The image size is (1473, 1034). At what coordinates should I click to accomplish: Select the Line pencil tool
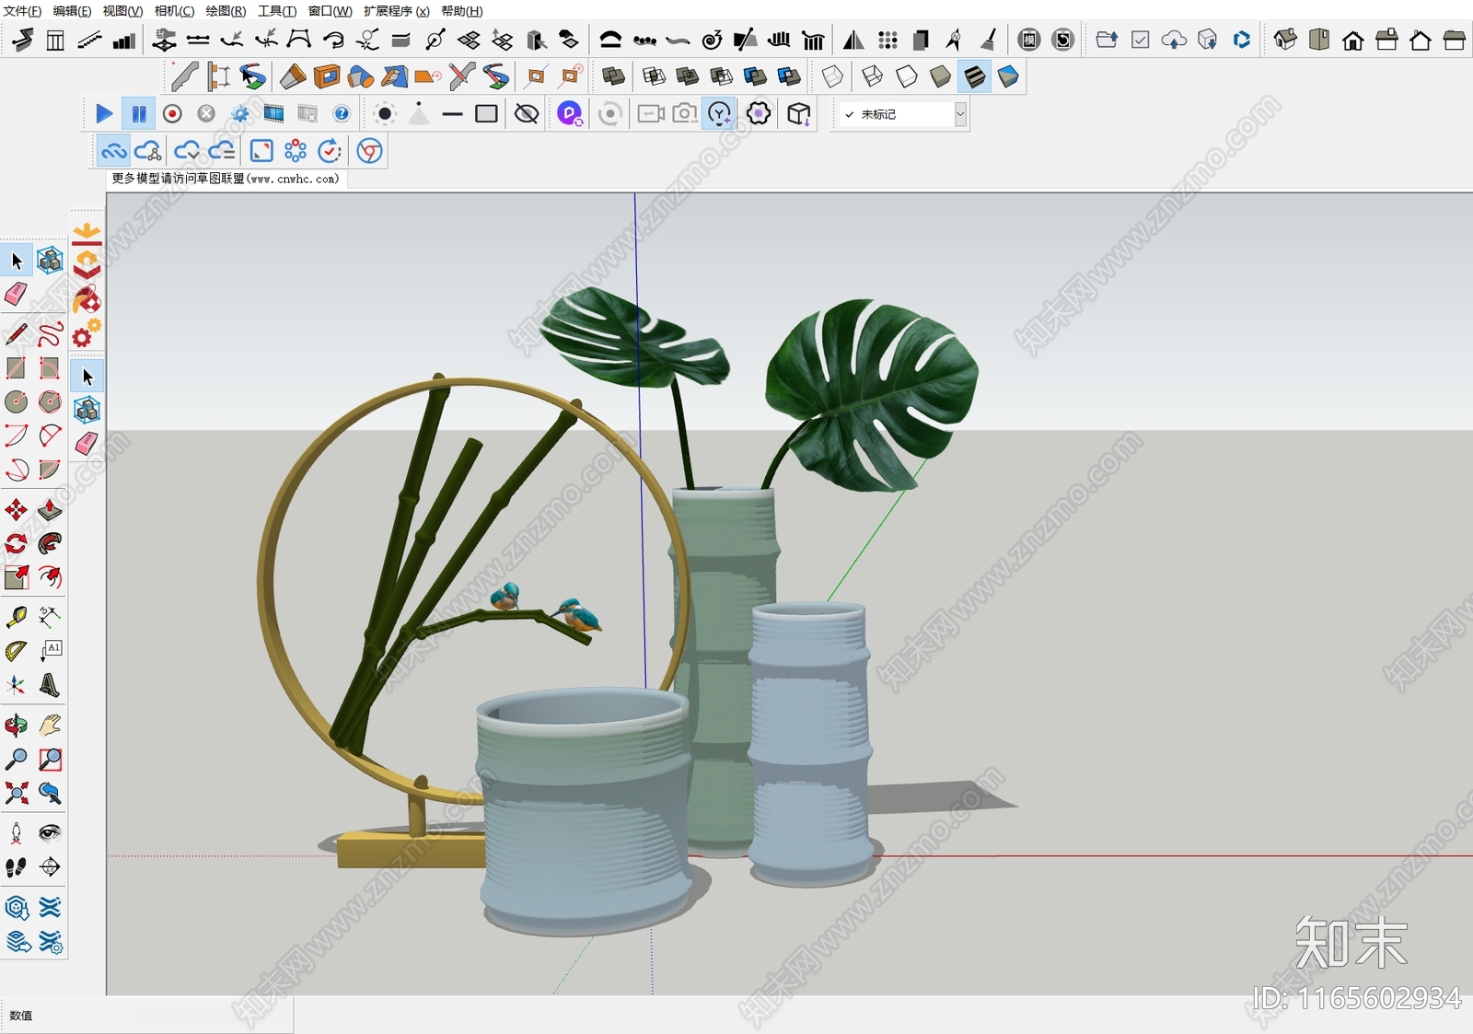coord(17,333)
